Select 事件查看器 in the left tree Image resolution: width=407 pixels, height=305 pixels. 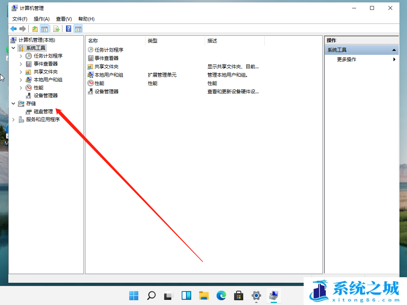tap(46, 64)
